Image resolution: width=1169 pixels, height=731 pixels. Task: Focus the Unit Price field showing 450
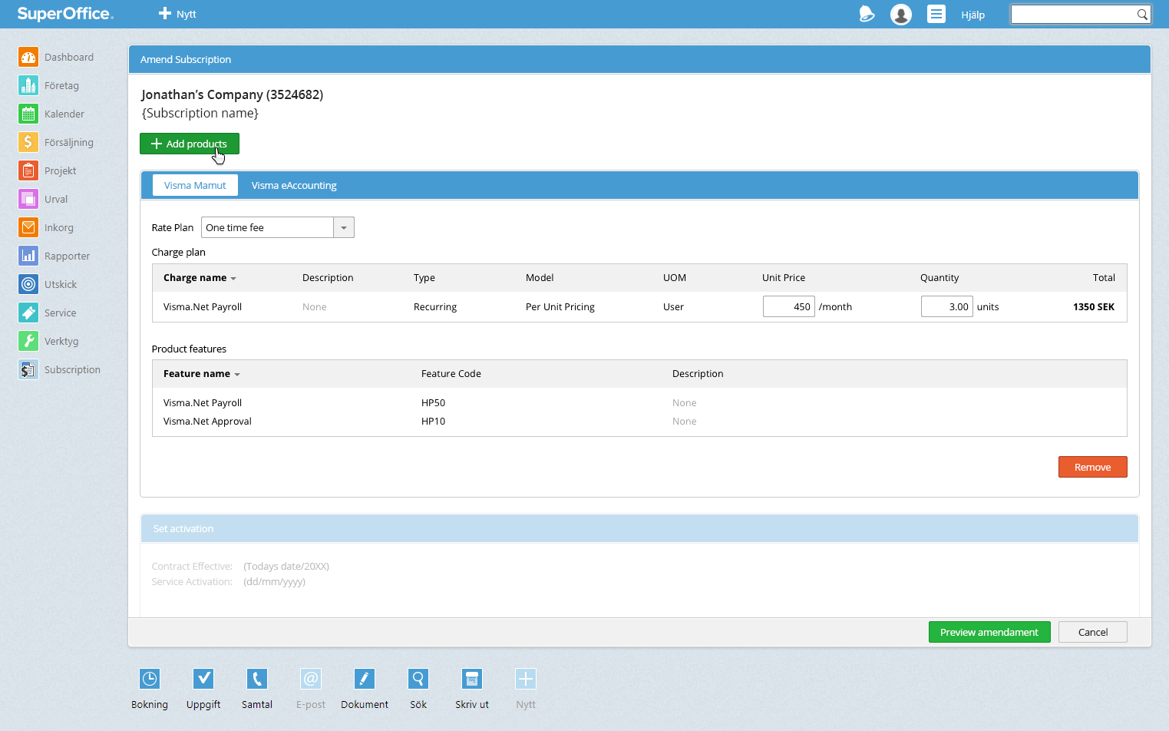[788, 306]
